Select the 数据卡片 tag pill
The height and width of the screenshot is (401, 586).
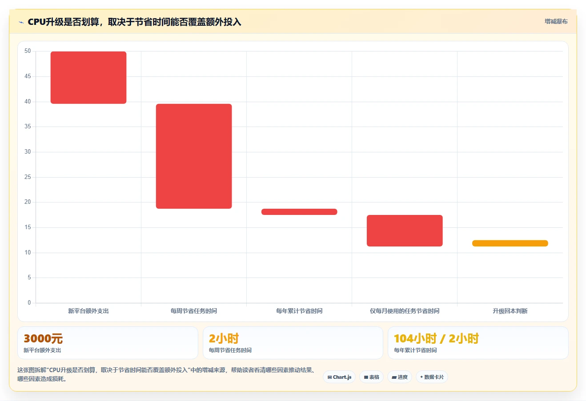[x=432, y=377]
